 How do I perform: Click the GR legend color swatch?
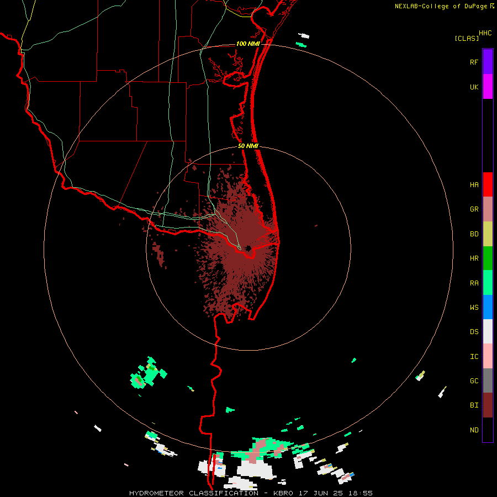point(488,209)
